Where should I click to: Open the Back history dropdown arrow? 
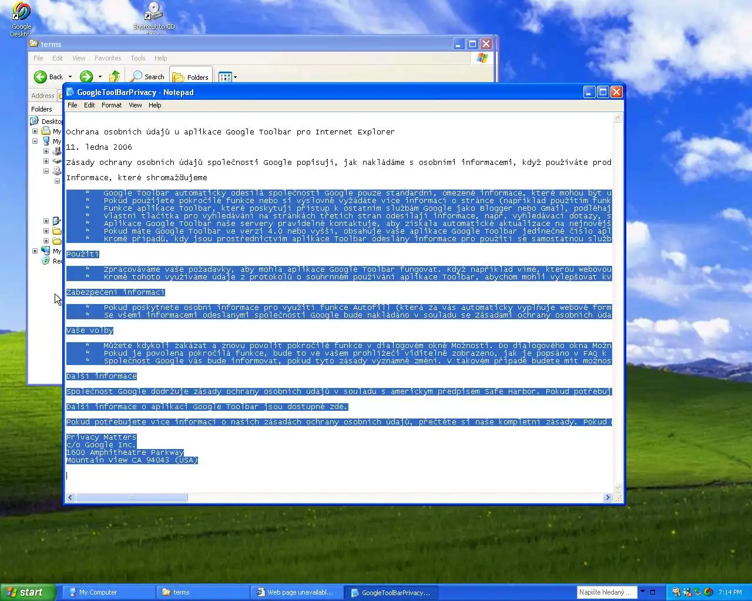click(x=70, y=77)
